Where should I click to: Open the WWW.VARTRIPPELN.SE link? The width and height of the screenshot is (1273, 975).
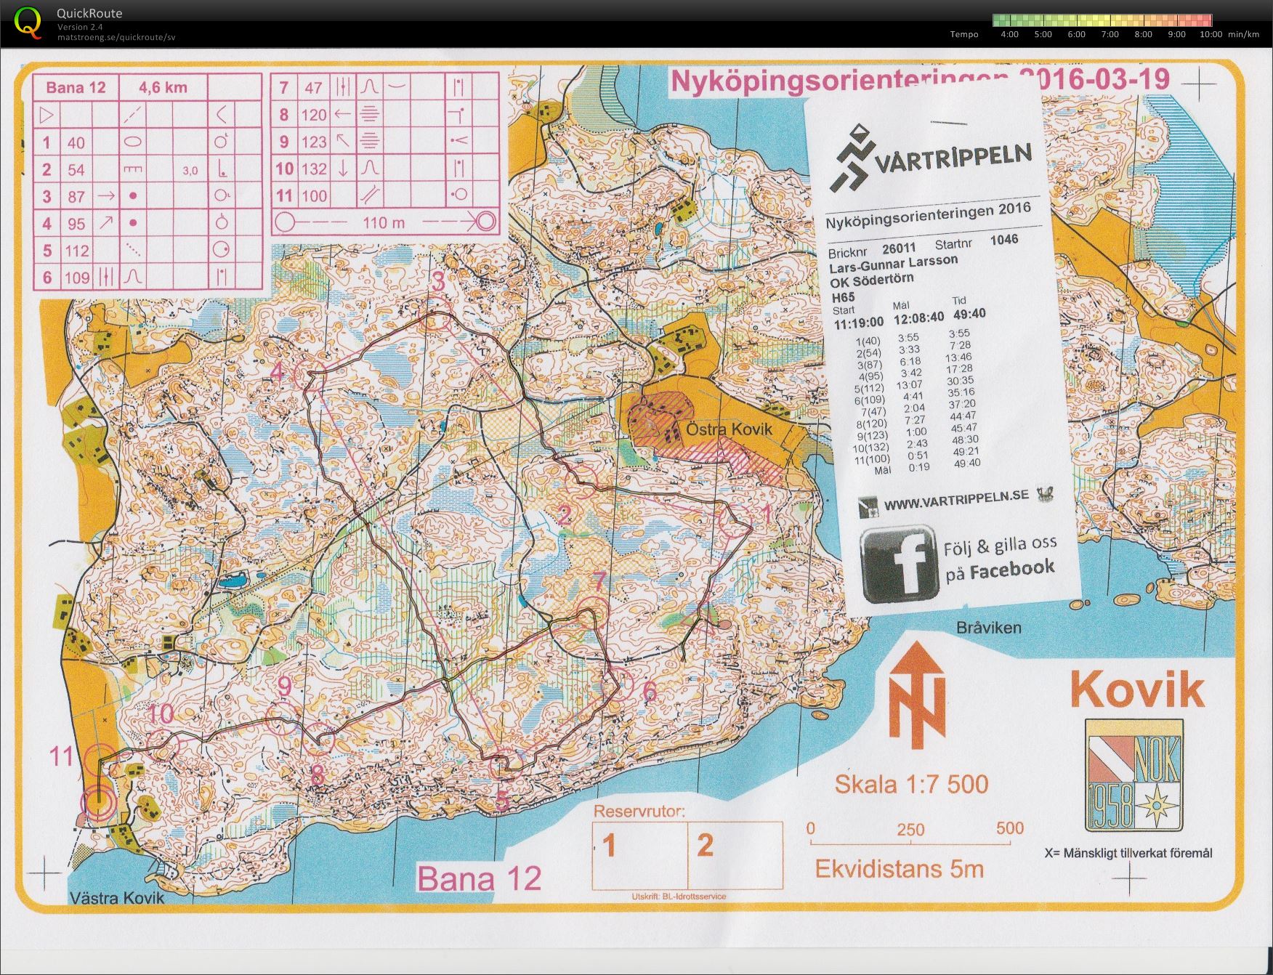pyautogui.click(x=955, y=500)
